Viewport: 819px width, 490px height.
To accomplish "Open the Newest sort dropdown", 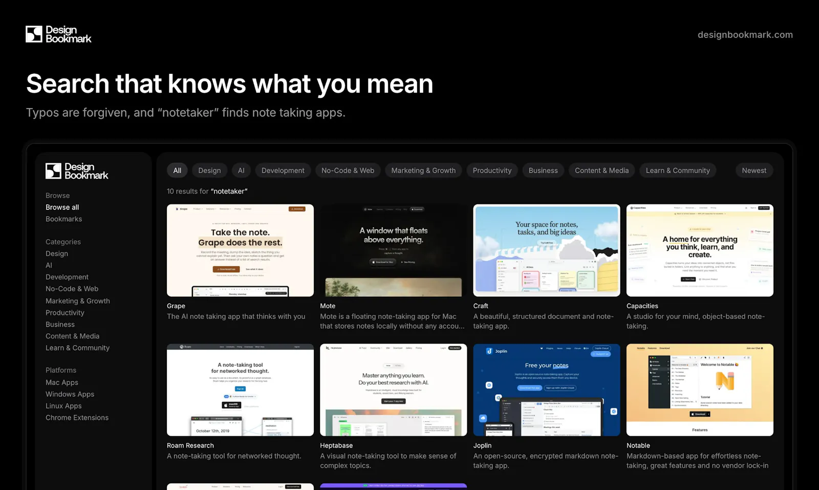I will click(754, 171).
